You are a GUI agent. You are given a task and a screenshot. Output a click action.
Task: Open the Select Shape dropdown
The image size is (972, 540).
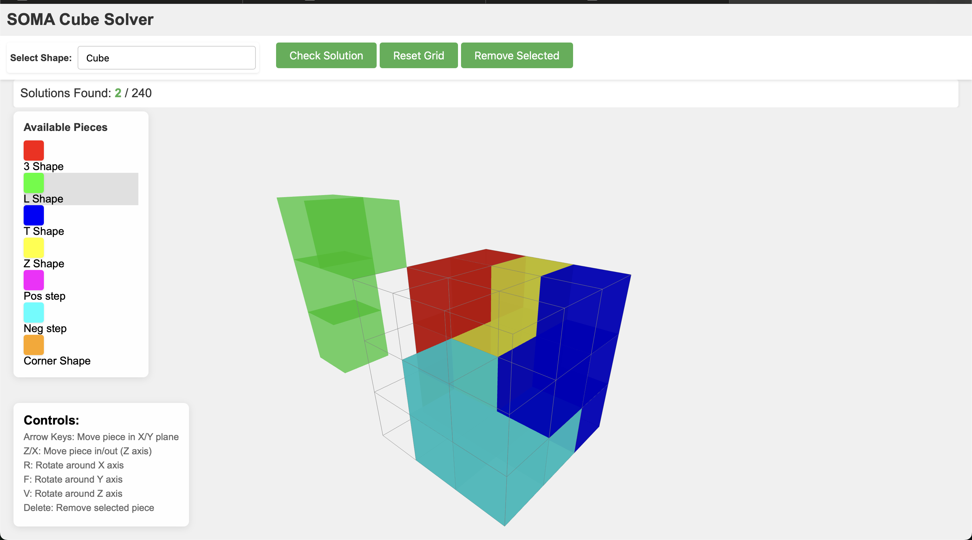pos(166,58)
